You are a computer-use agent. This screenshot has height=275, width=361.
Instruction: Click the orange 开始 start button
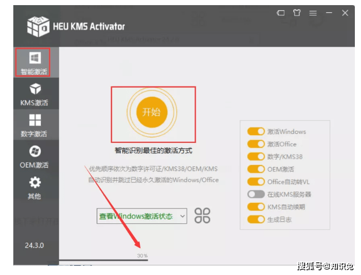pos(152,112)
